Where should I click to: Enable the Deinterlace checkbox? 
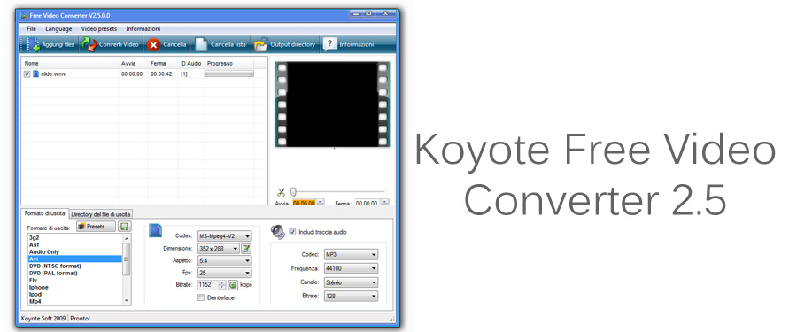pos(201,297)
